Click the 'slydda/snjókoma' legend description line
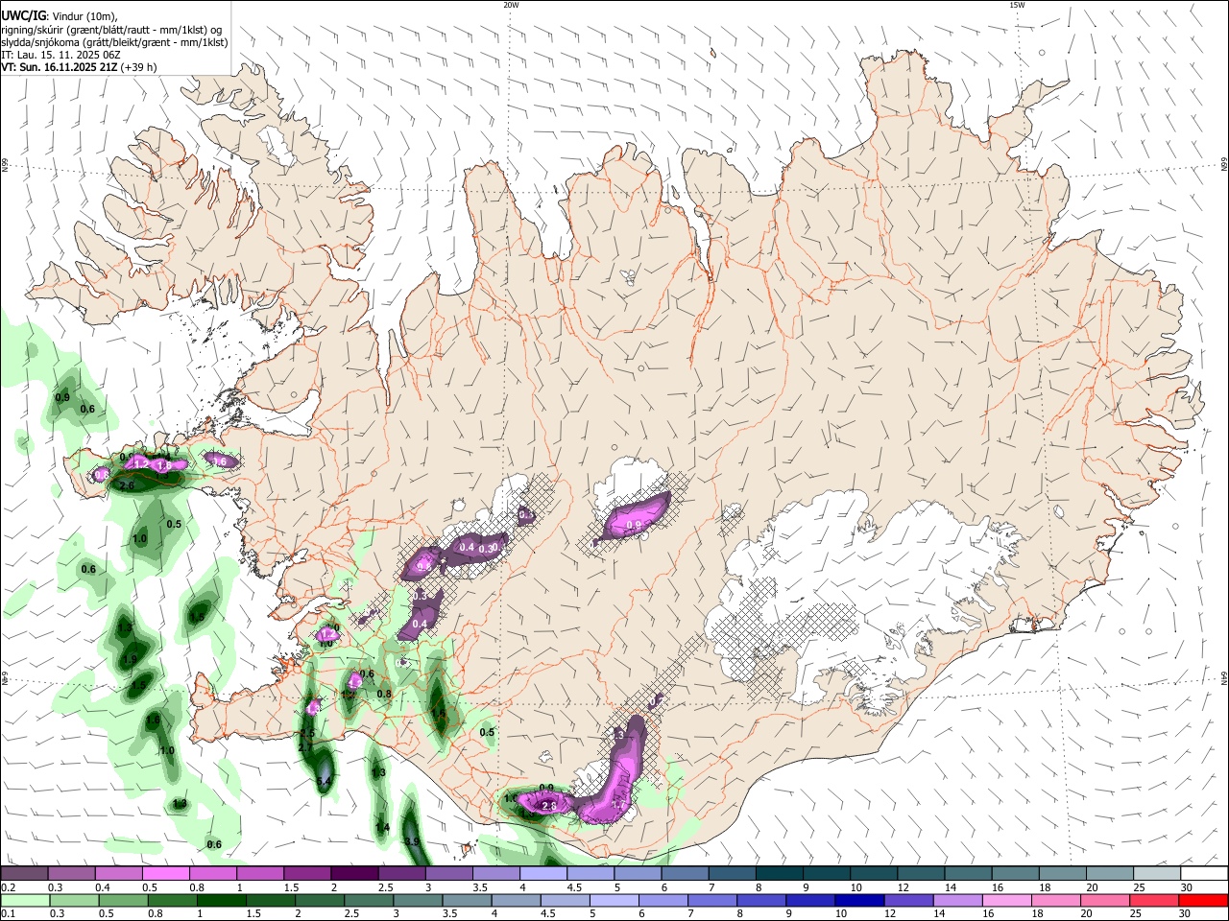Screen dimensions: 1229x921 114,42
